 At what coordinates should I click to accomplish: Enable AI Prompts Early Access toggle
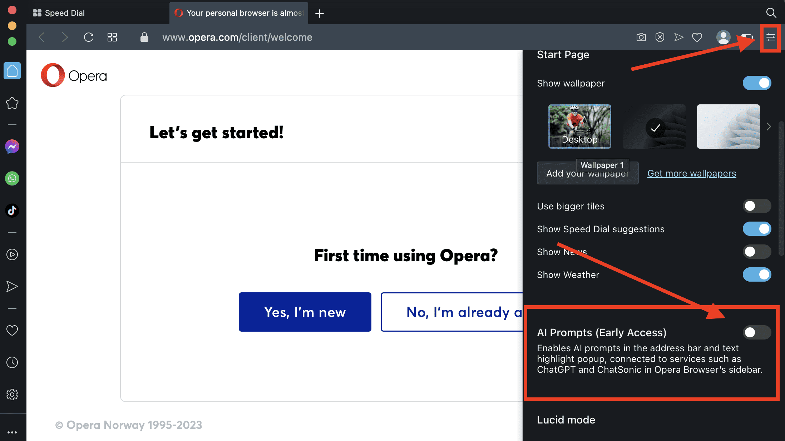[x=757, y=332]
